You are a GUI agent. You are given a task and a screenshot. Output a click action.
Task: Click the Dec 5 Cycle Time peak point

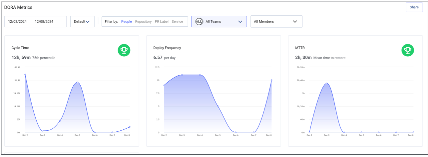(78, 82)
